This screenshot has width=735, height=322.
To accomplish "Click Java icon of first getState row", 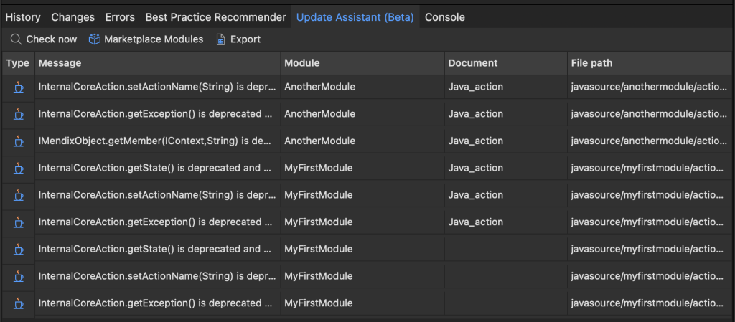I will pyautogui.click(x=18, y=169).
